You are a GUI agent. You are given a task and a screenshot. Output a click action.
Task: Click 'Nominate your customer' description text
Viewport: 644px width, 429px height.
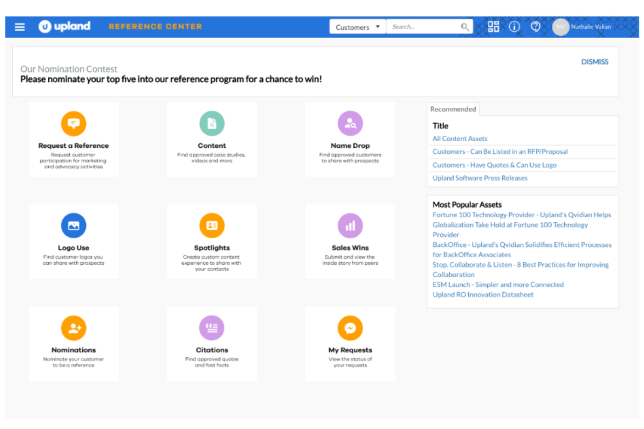tap(74, 362)
